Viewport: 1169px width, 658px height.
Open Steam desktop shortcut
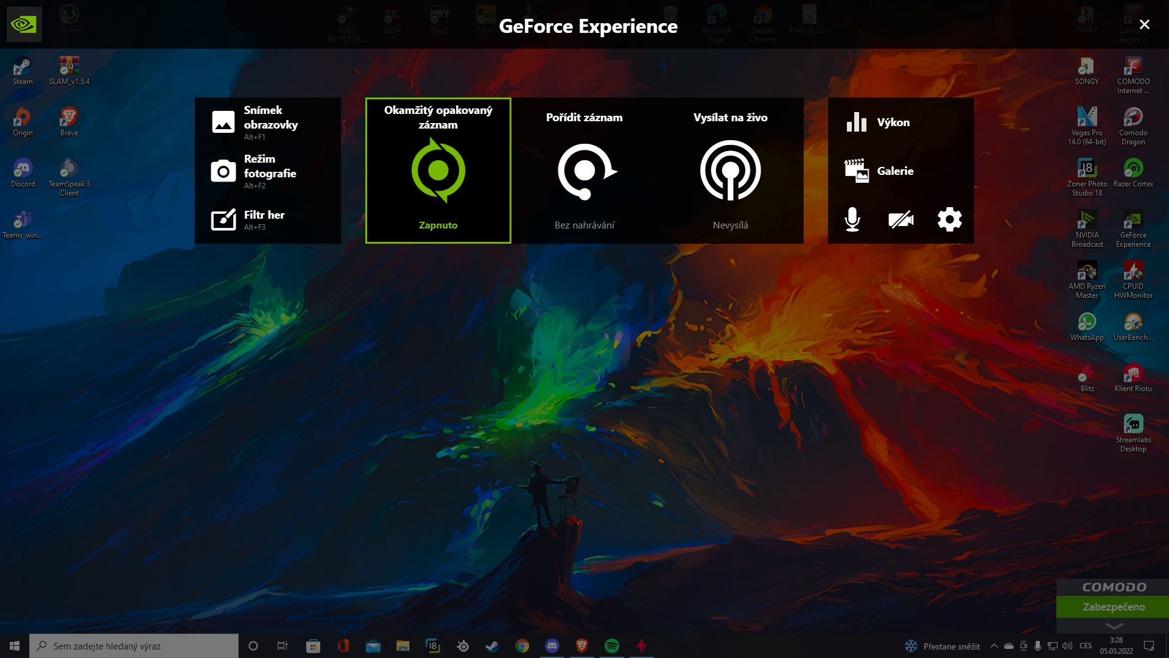[23, 71]
